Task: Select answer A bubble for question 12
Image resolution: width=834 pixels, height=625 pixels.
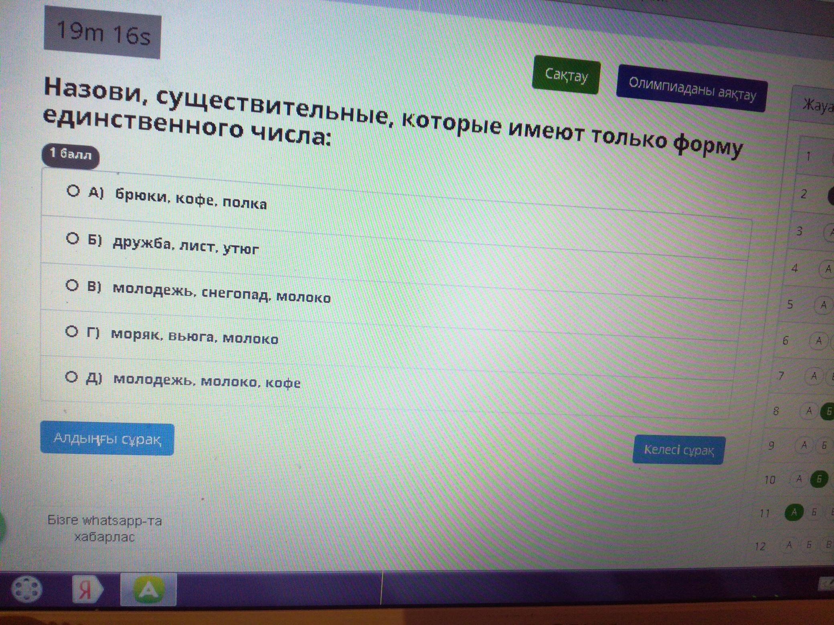Action: click(789, 545)
